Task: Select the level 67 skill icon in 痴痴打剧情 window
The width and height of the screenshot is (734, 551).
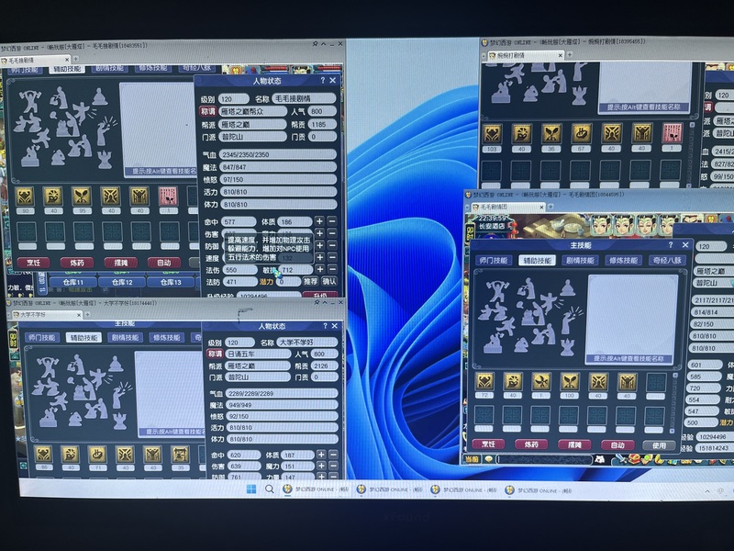Action: tap(581, 134)
